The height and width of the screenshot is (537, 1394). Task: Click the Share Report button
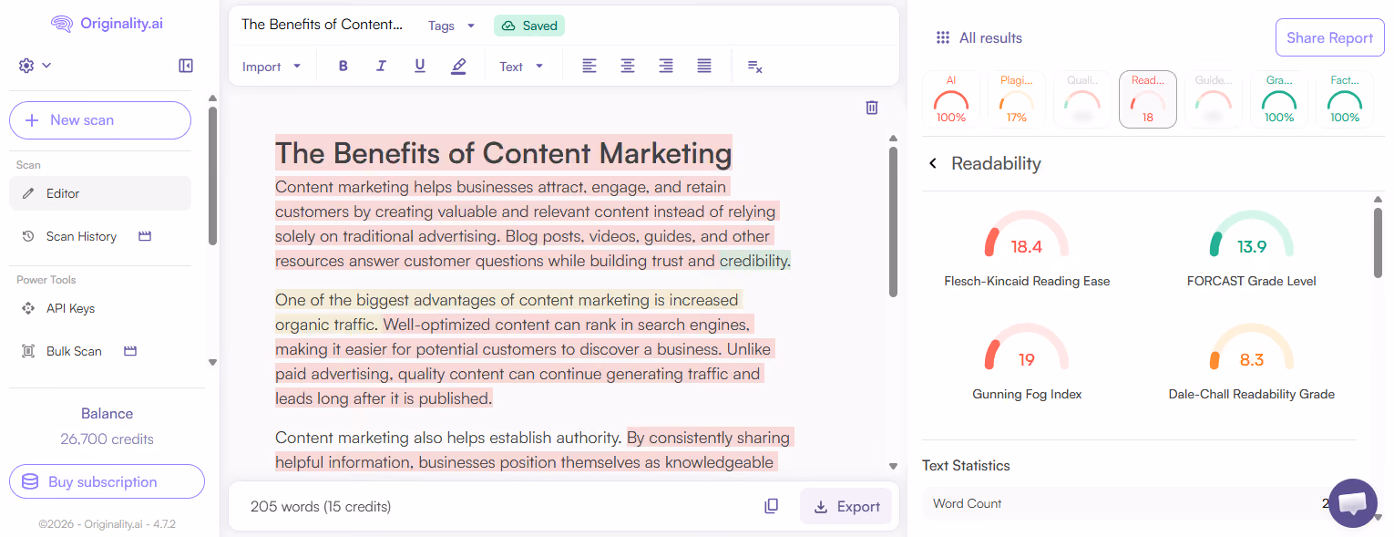[x=1329, y=38]
